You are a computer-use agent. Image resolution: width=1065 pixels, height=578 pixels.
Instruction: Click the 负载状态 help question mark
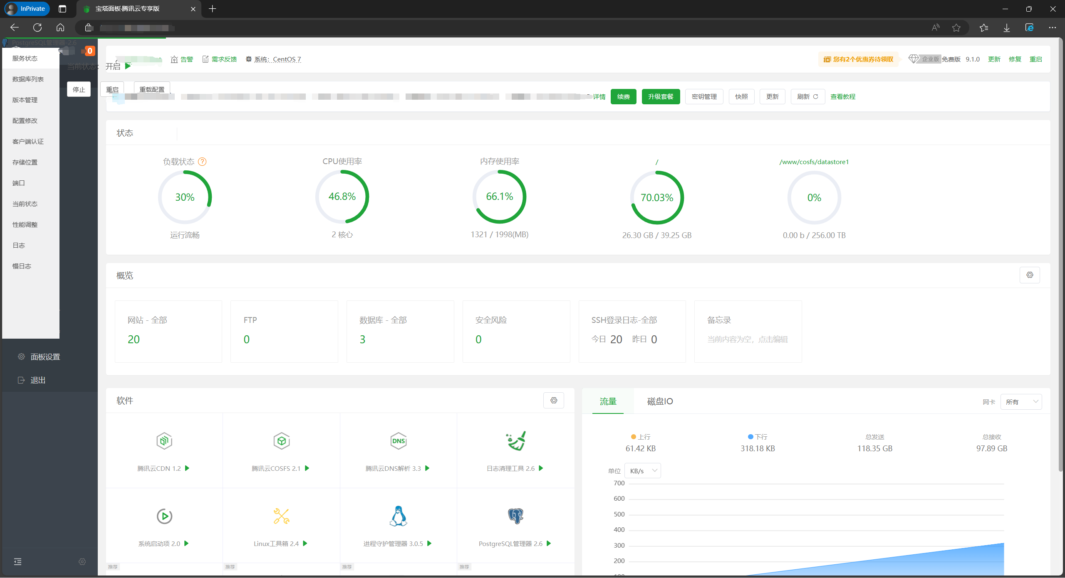point(202,162)
